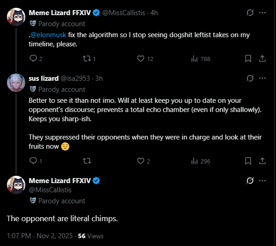The width and height of the screenshot is (276, 246).
Task: Open the @elonmusk mention link
Action: (x=50, y=35)
